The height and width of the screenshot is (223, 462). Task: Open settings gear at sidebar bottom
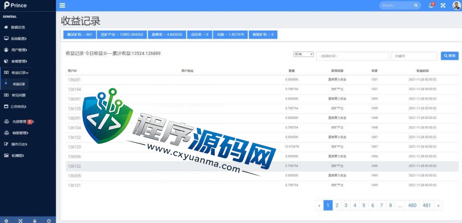click(x=6, y=220)
